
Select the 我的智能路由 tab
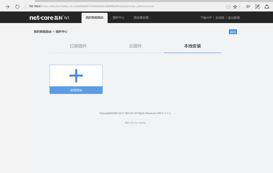94,17
